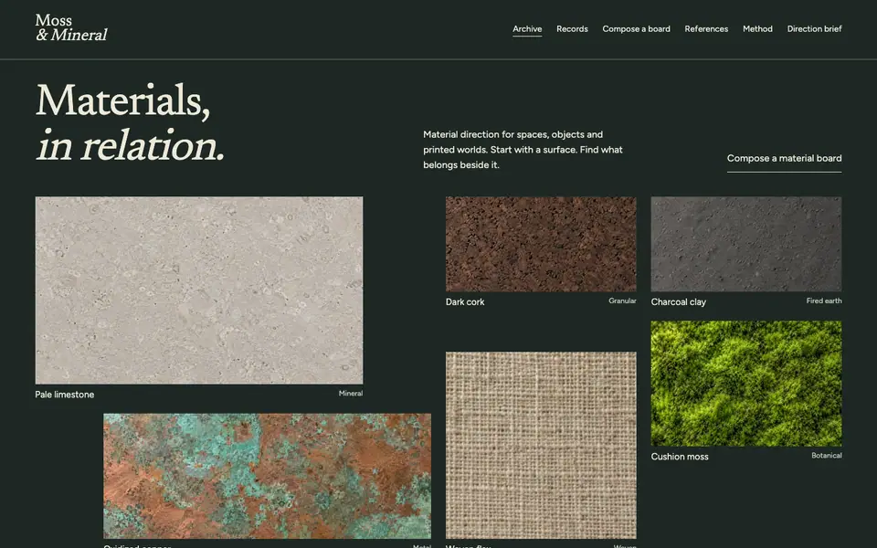Click the Materials, in relation headline
The height and width of the screenshot is (548, 877).
pos(131,123)
